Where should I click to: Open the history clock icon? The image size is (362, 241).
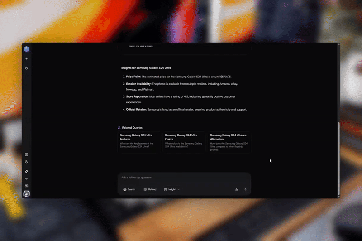(26, 68)
